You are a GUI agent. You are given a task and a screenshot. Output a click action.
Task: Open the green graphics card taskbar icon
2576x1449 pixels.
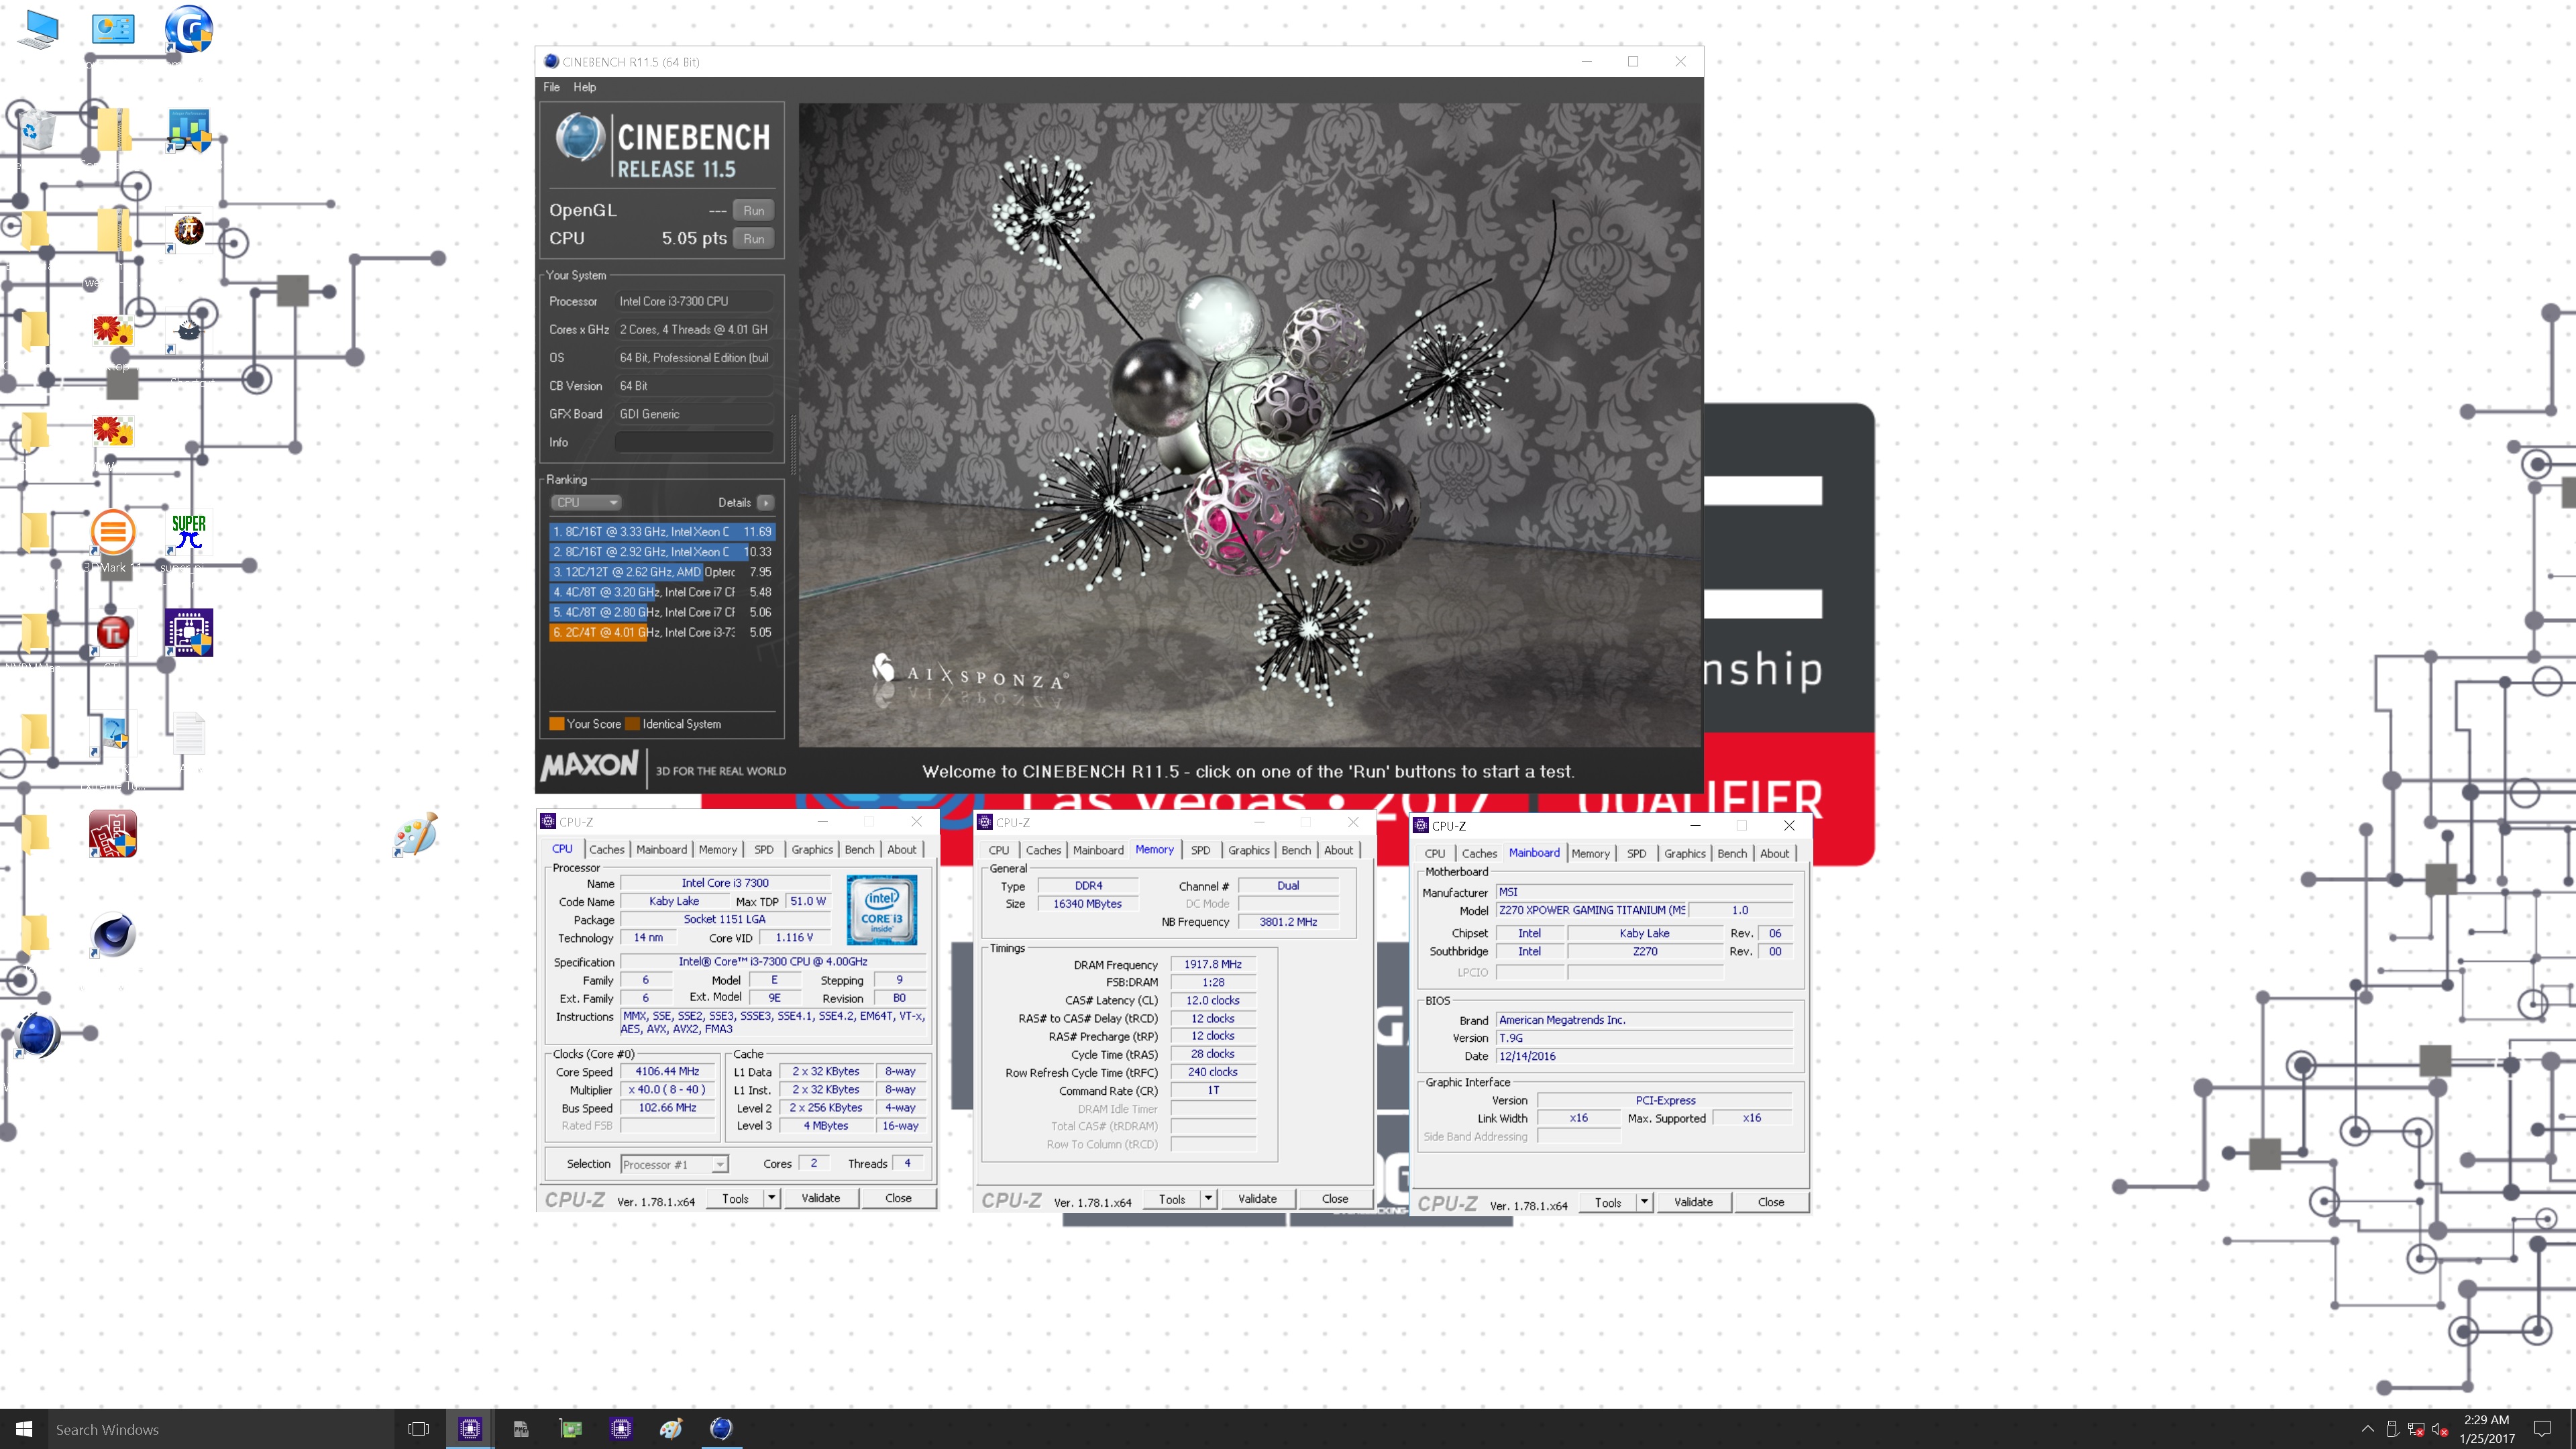click(571, 1429)
